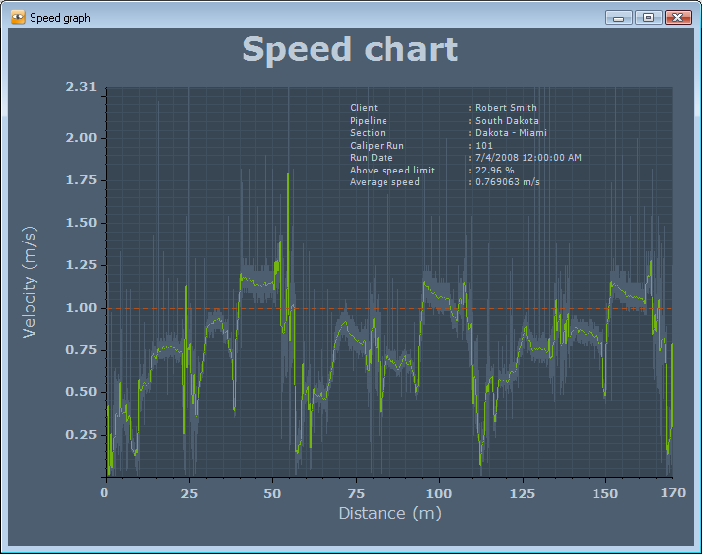The image size is (702, 554).
Task: Click the 25 distance axis tick label
Action: (x=189, y=494)
